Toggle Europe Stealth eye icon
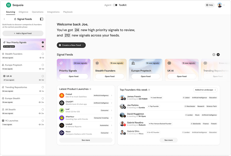The width and height of the screenshot is (231, 156). 40,102
